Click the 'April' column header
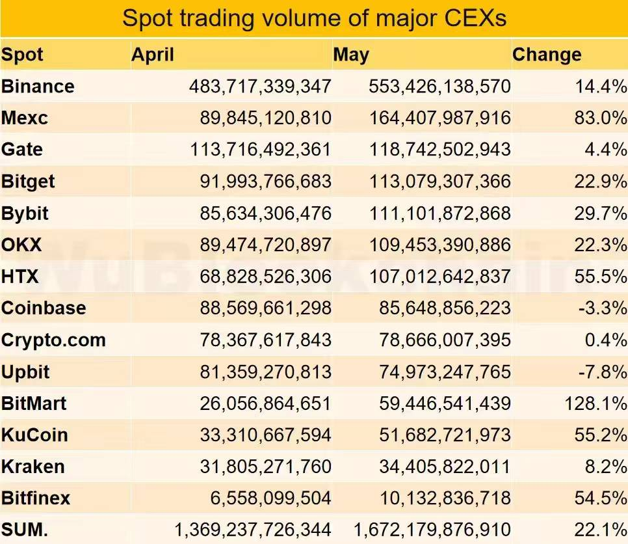 coord(153,55)
